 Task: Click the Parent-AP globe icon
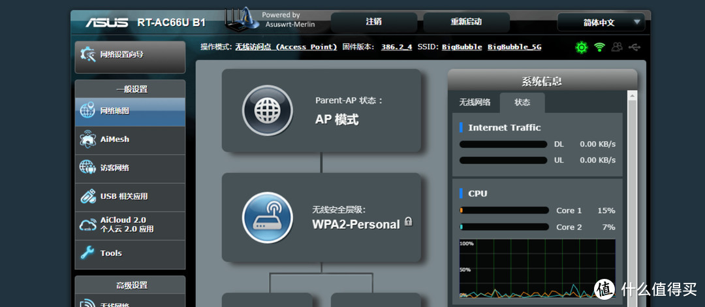coord(268,111)
